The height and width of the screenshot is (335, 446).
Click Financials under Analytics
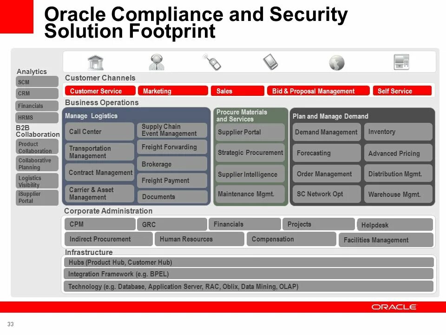point(37,106)
